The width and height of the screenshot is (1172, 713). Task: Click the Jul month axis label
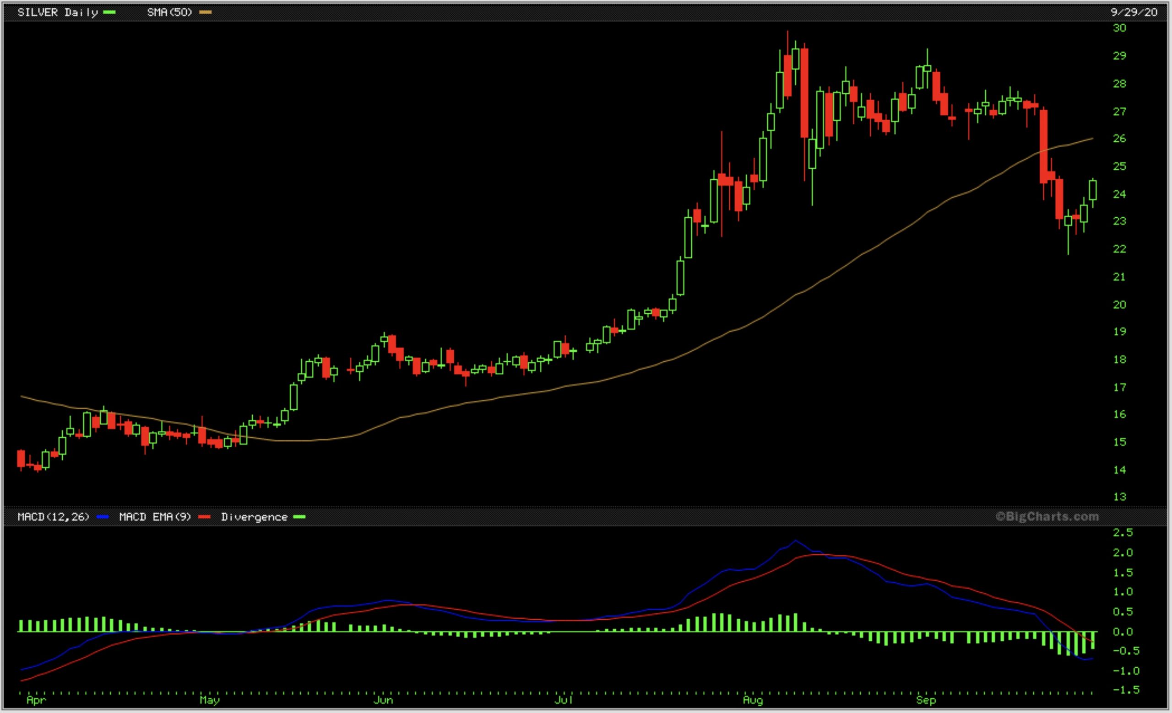[563, 700]
